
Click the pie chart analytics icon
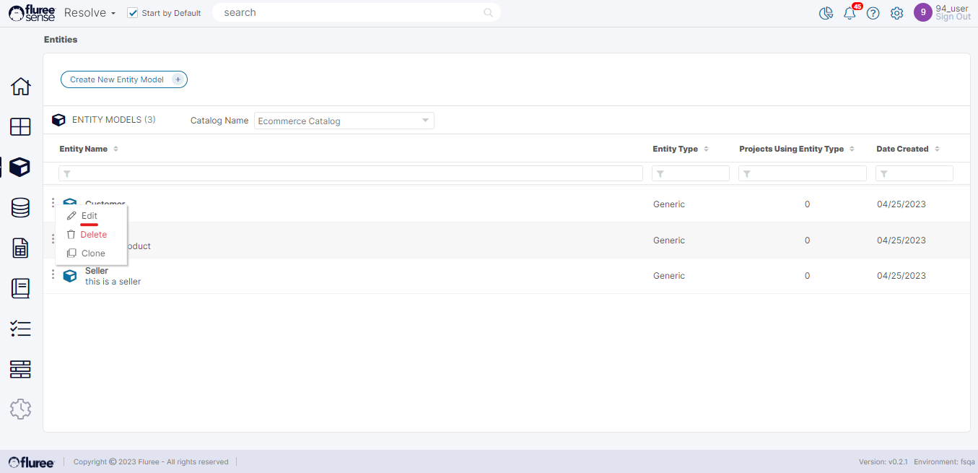click(x=826, y=13)
